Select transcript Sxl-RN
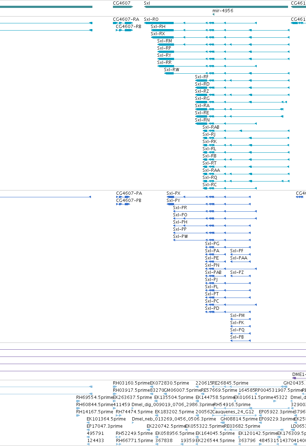The height and width of the screenshot is (446, 306). (x=202, y=120)
